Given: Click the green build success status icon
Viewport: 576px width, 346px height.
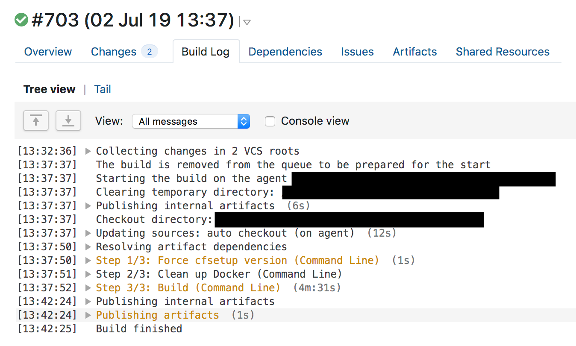Looking at the screenshot, I should coord(21,20).
